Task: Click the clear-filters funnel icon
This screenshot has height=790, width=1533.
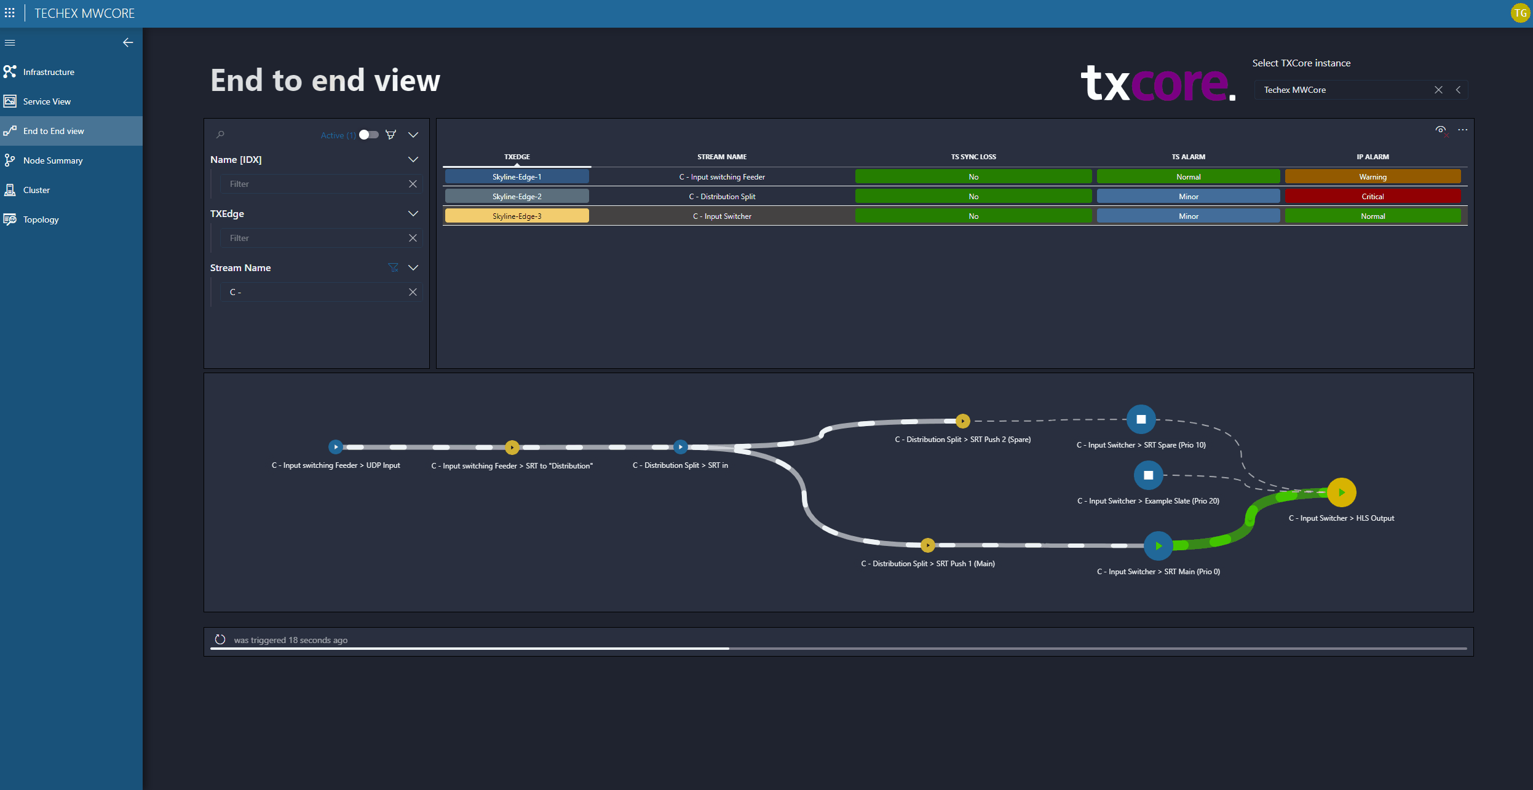Action: click(390, 135)
